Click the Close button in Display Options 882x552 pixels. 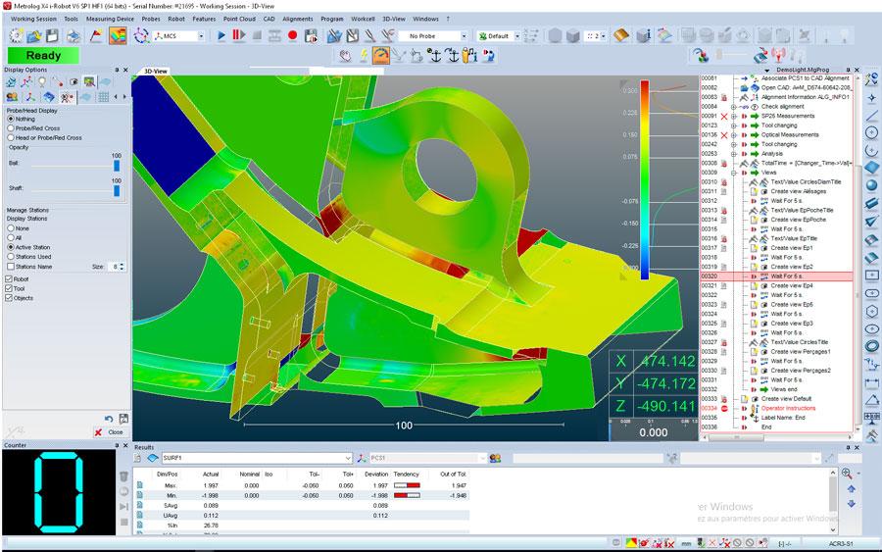[x=109, y=431]
